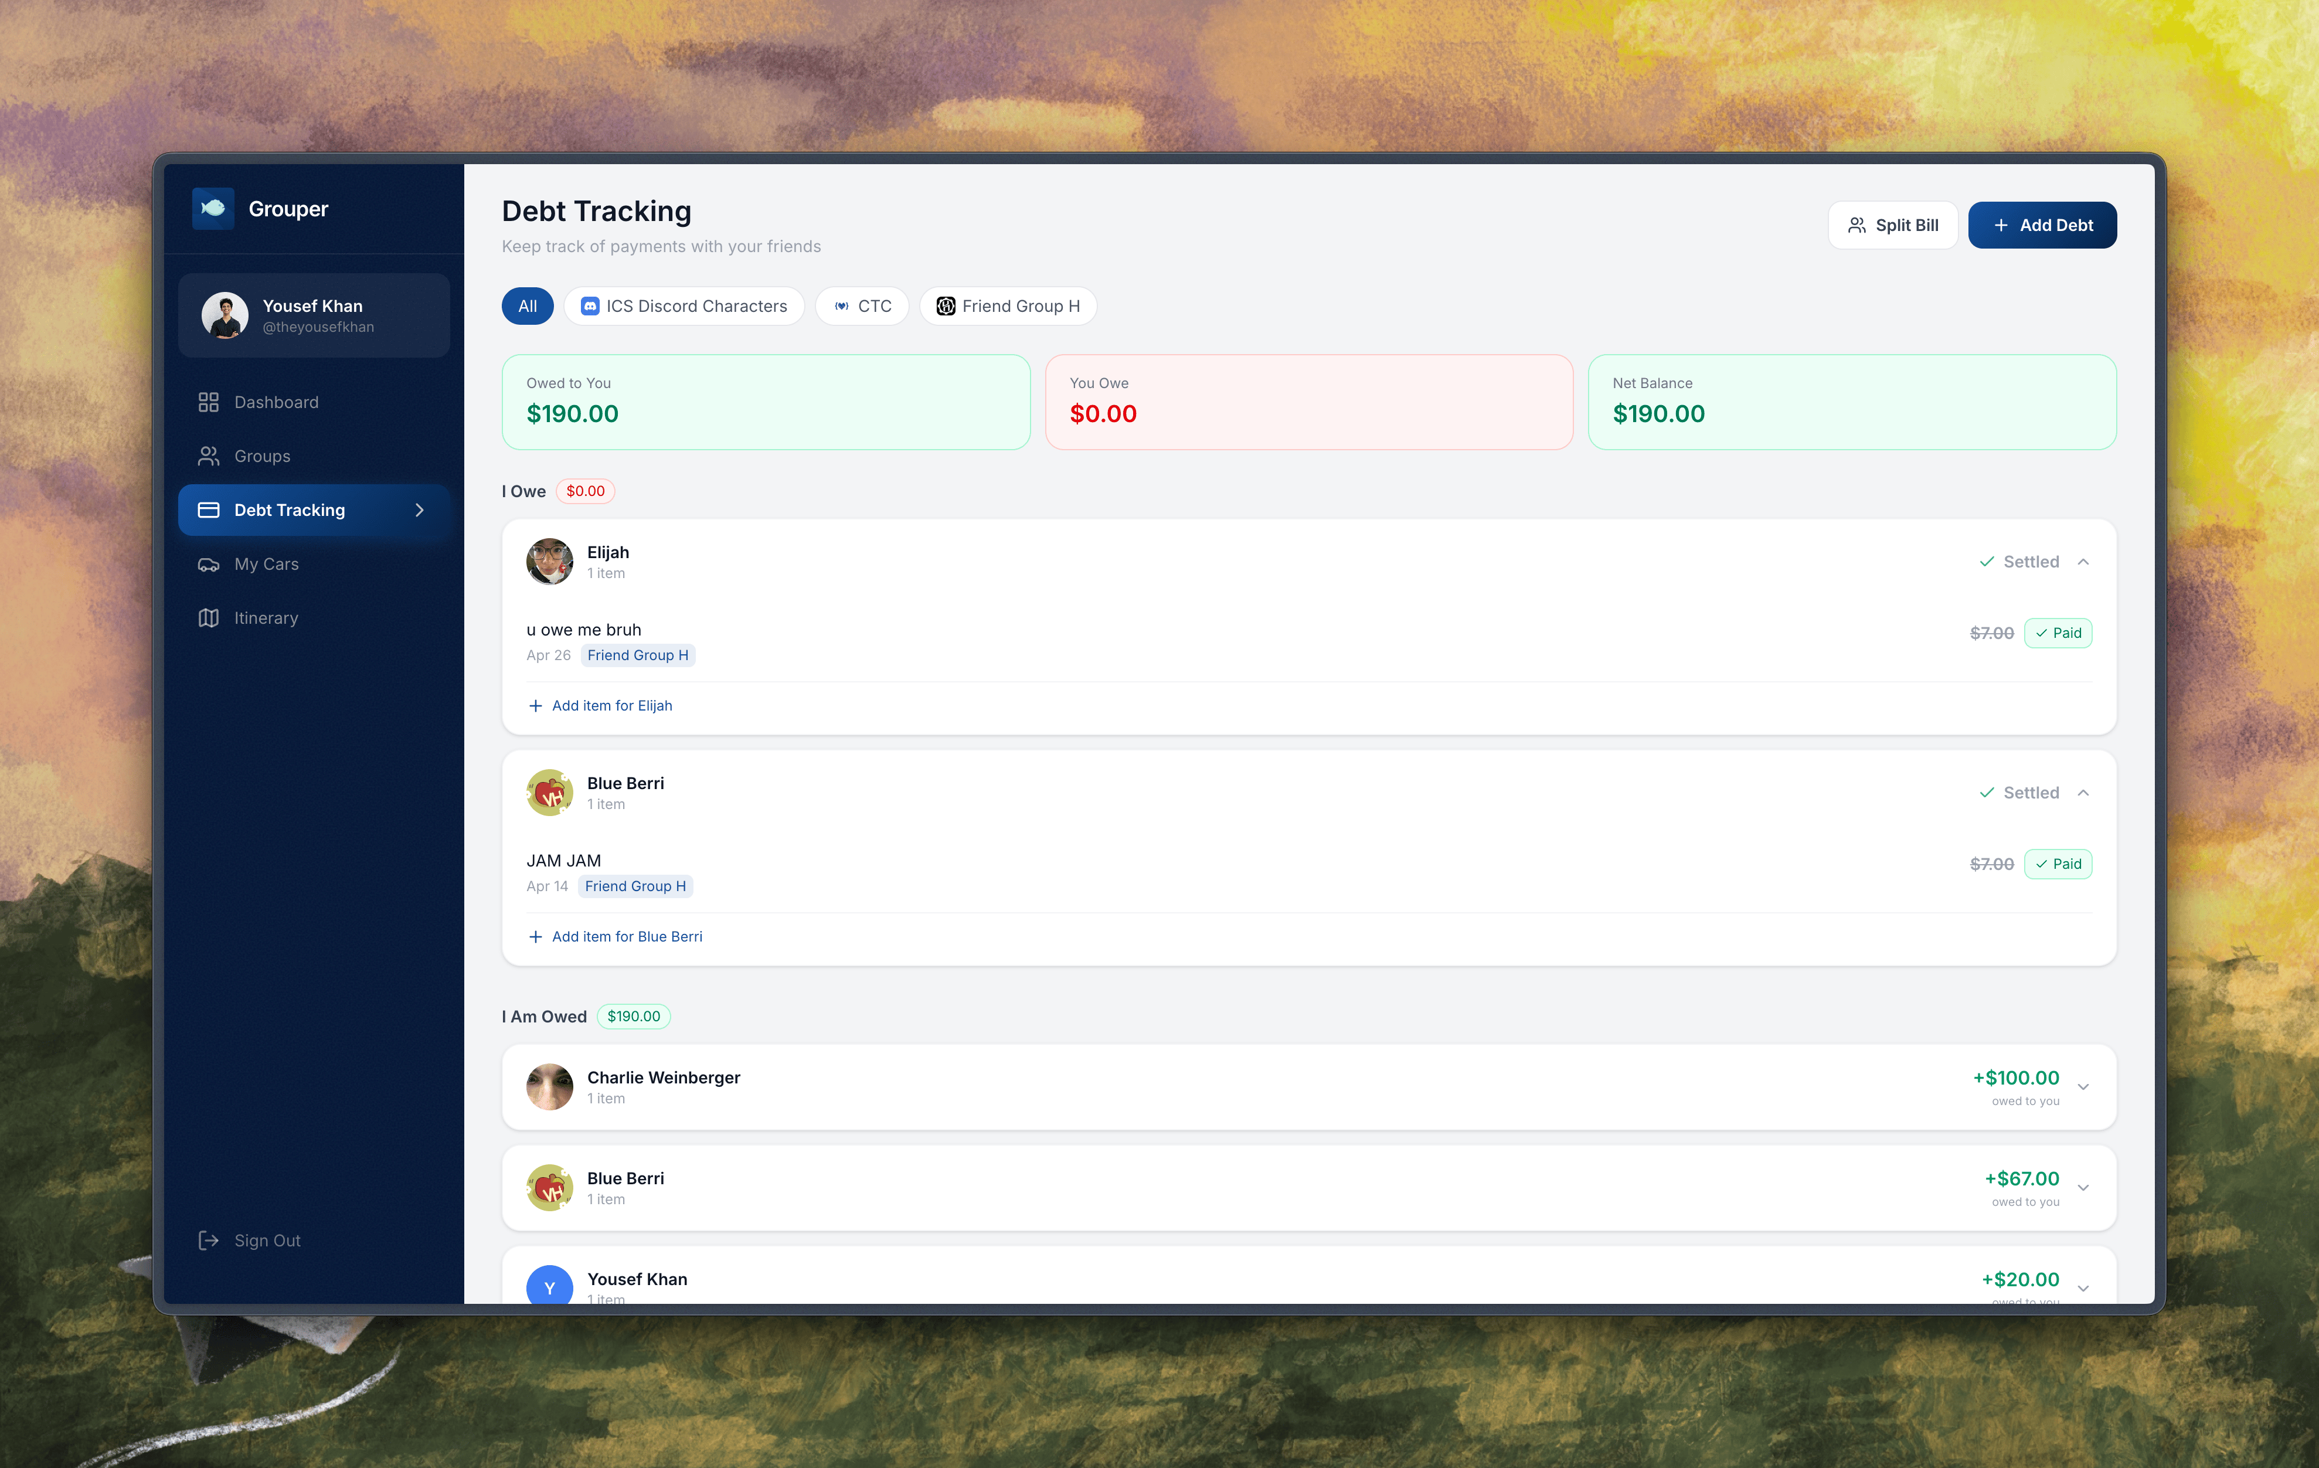Collapse Elijah's settled debt card
The width and height of the screenshot is (2319, 1468).
click(x=2083, y=562)
